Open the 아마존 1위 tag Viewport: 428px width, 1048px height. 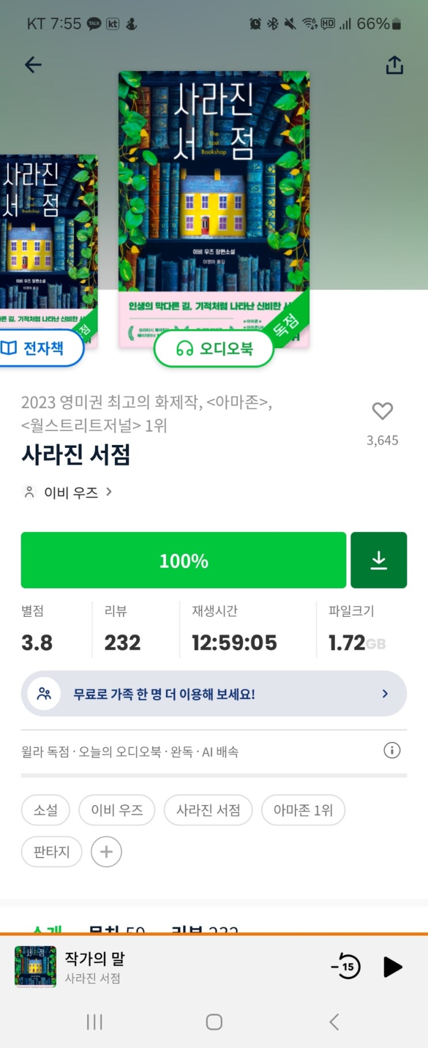303,810
